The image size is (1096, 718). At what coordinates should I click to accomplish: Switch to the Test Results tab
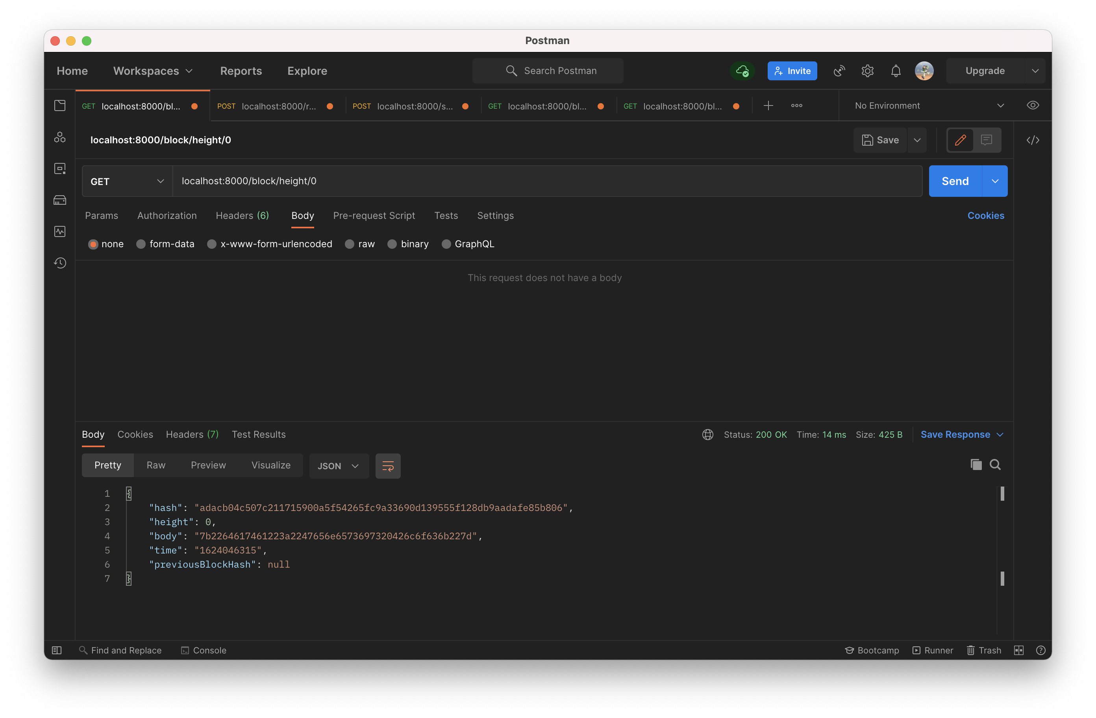pos(258,434)
